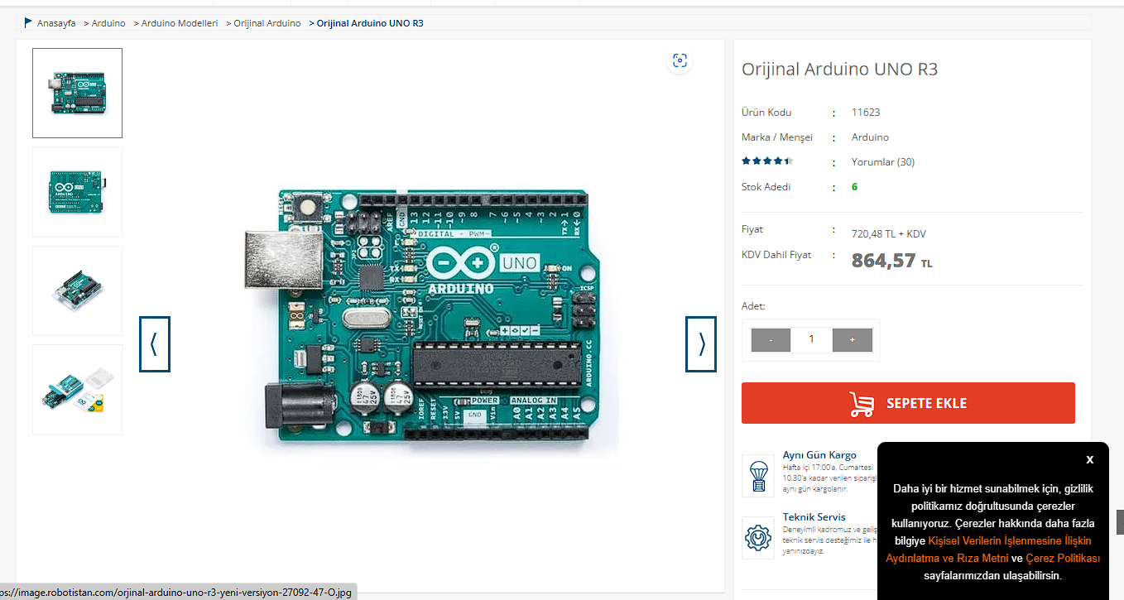The height and width of the screenshot is (600, 1124).
Task: Open the Kişisel Verilerin İşlenmesine İlişkin Aydınlatma link
Action: 988,550
